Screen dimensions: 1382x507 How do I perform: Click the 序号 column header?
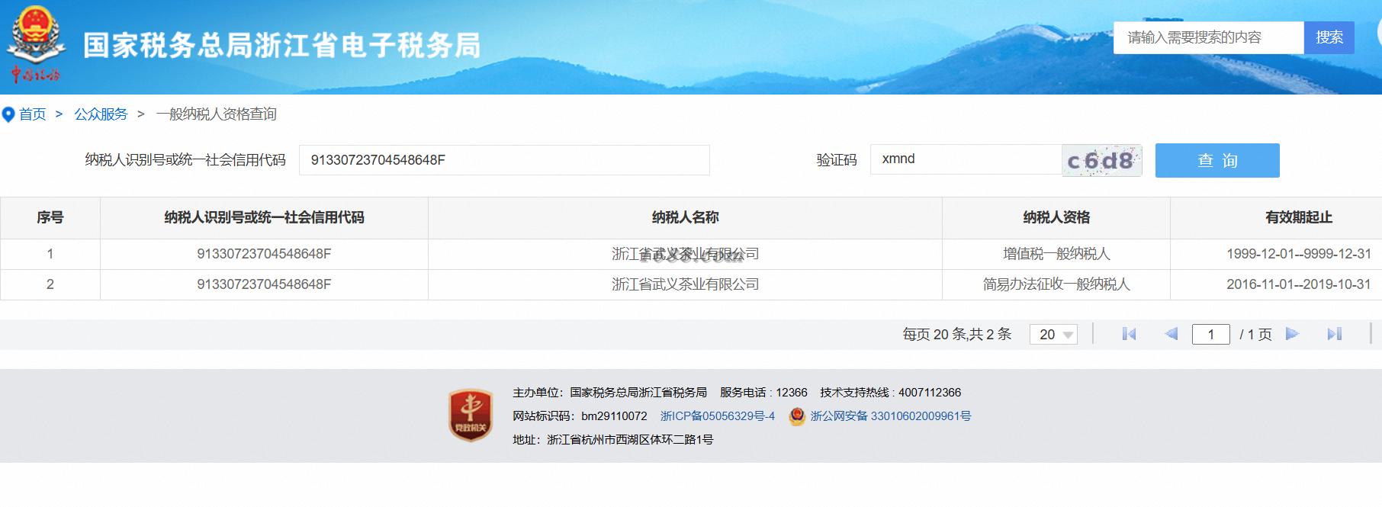(50, 218)
